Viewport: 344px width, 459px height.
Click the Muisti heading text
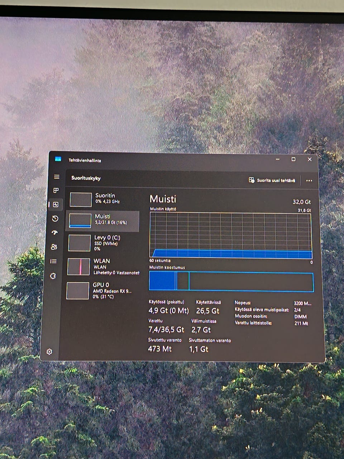163,199
